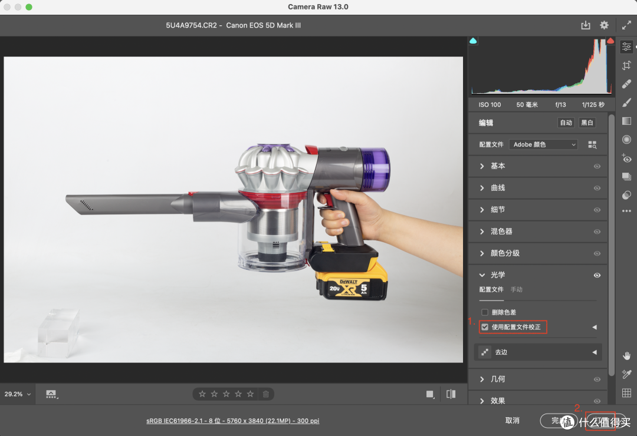Select the Radial filter tool
Screen dimensions: 637x436
[626, 140]
